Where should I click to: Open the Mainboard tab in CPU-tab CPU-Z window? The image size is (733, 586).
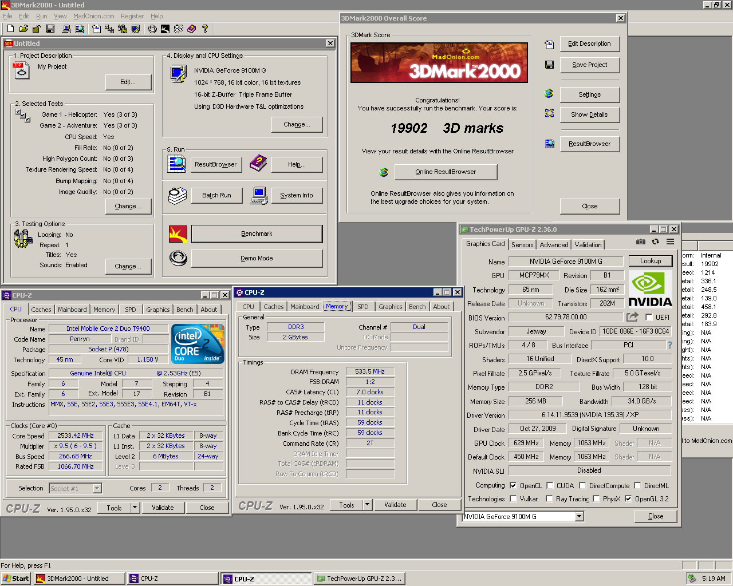pos(72,310)
